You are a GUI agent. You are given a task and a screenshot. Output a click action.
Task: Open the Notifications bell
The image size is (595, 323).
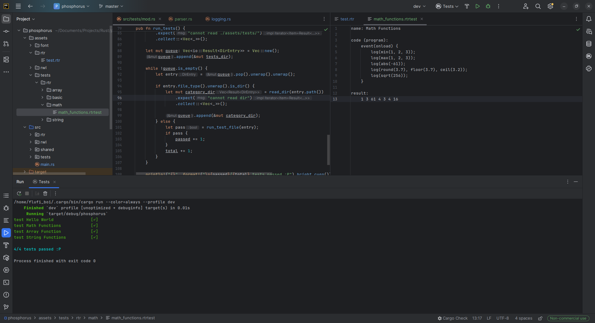589,19
